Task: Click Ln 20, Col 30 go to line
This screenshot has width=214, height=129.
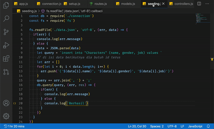Action: 137,126
